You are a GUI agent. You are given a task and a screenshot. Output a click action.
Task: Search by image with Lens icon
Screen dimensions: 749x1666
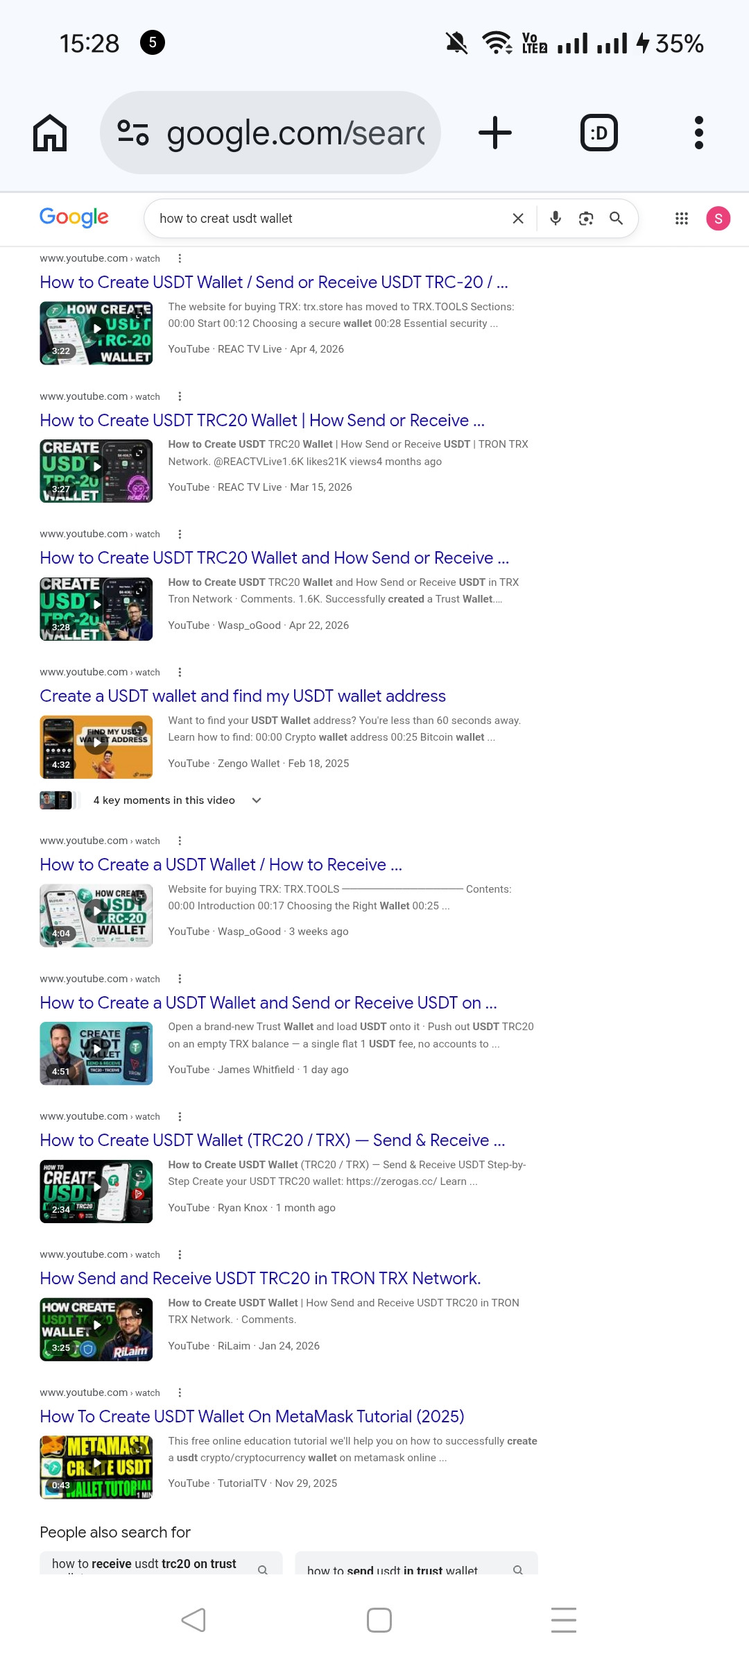pyautogui.click(x=586, y=219)
